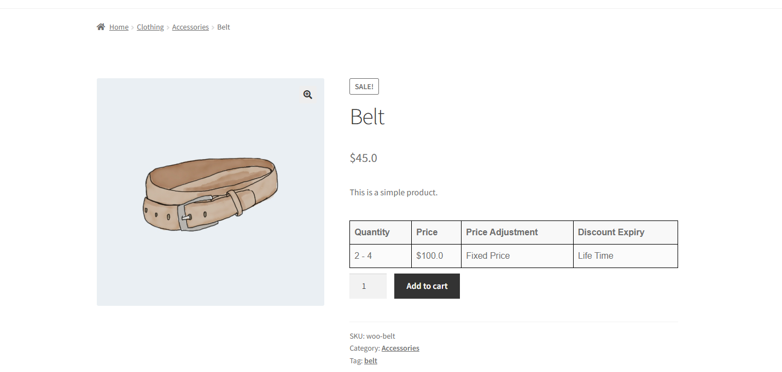The height and width of the screenshot is (372, 782).
Task: Click the SALE! badge
Action: tap(364, 86)
